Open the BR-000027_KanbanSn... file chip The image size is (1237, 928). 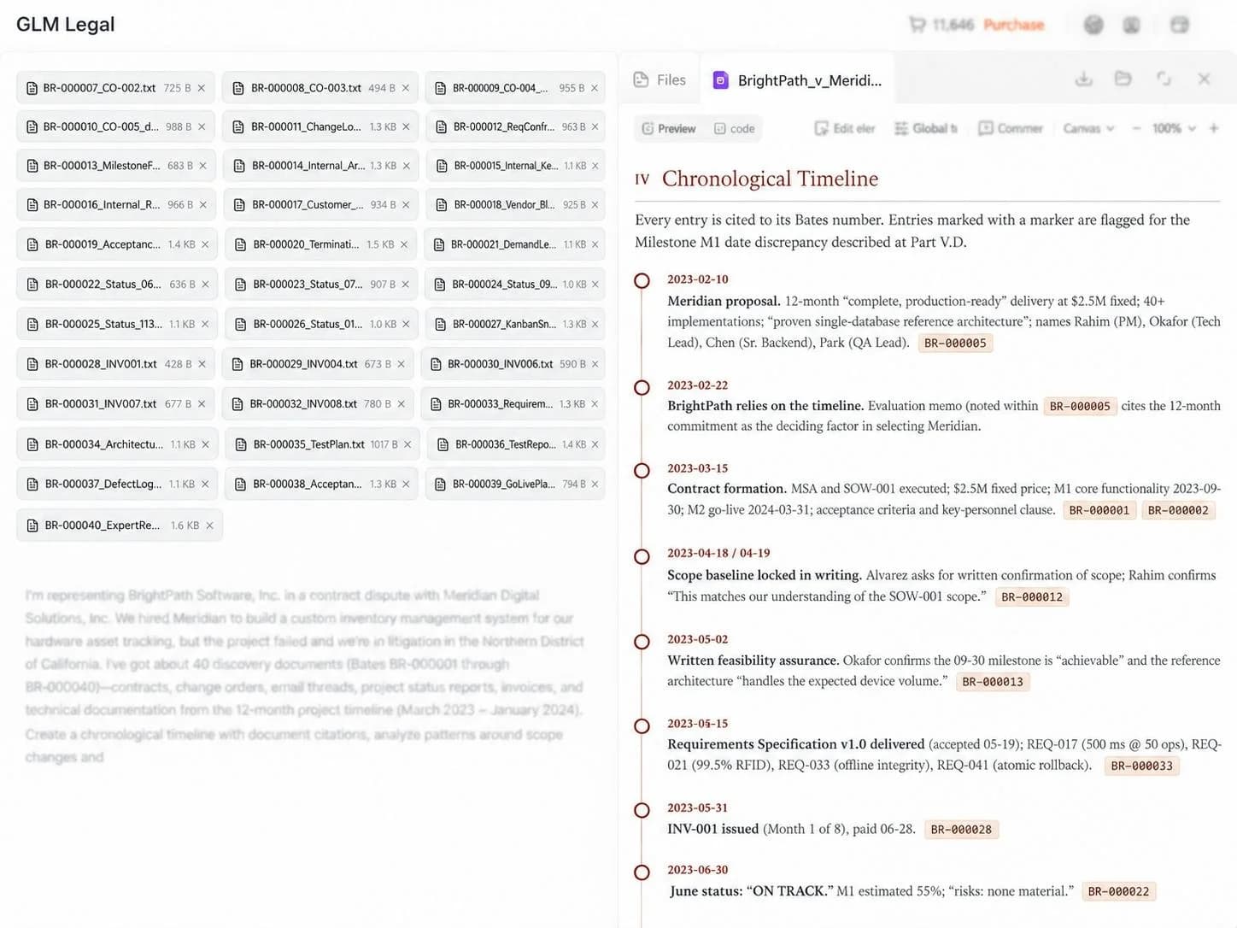tap(515, 324)
